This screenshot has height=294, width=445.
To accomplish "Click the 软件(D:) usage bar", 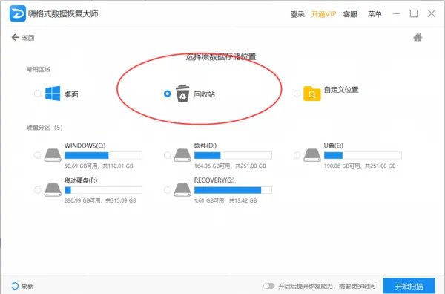I will (x=233, y=155).
